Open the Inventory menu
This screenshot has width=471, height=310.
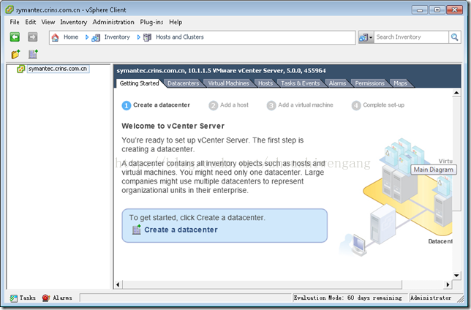pyautogui.click(x=74, y=22)
